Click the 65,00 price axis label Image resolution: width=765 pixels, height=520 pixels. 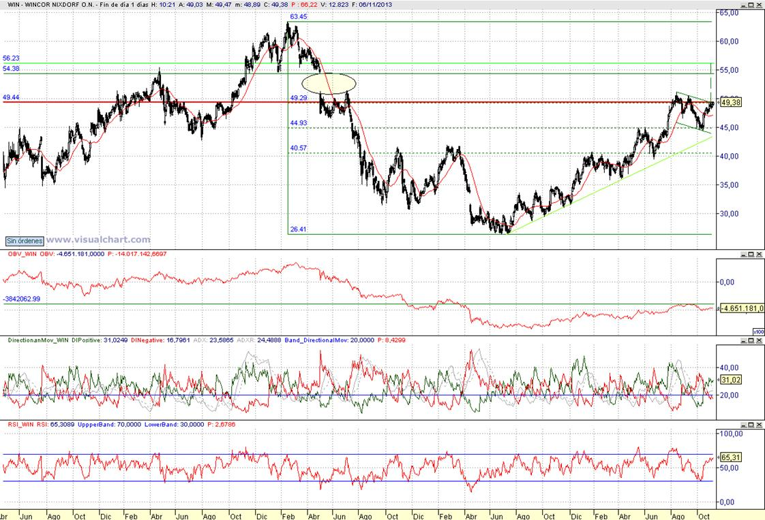(x=730, y=13)
